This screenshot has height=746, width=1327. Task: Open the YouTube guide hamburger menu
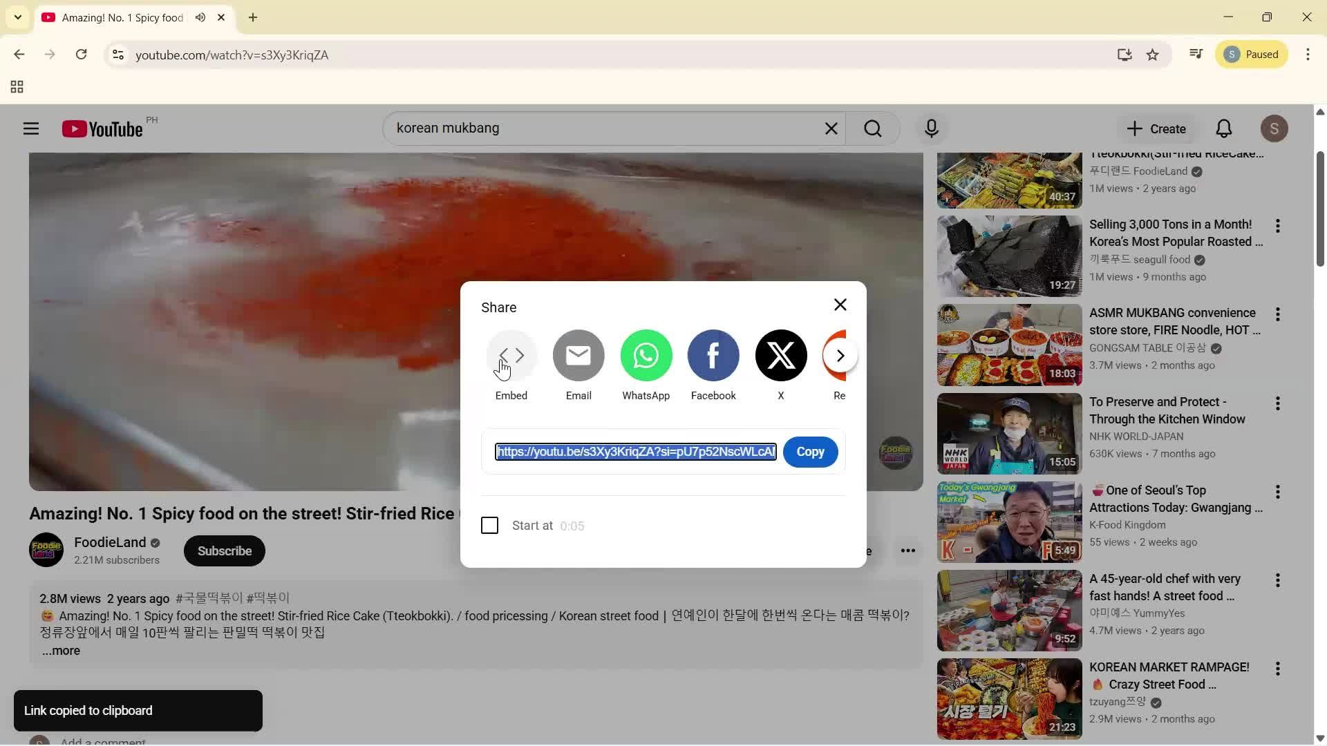(31, 128)
